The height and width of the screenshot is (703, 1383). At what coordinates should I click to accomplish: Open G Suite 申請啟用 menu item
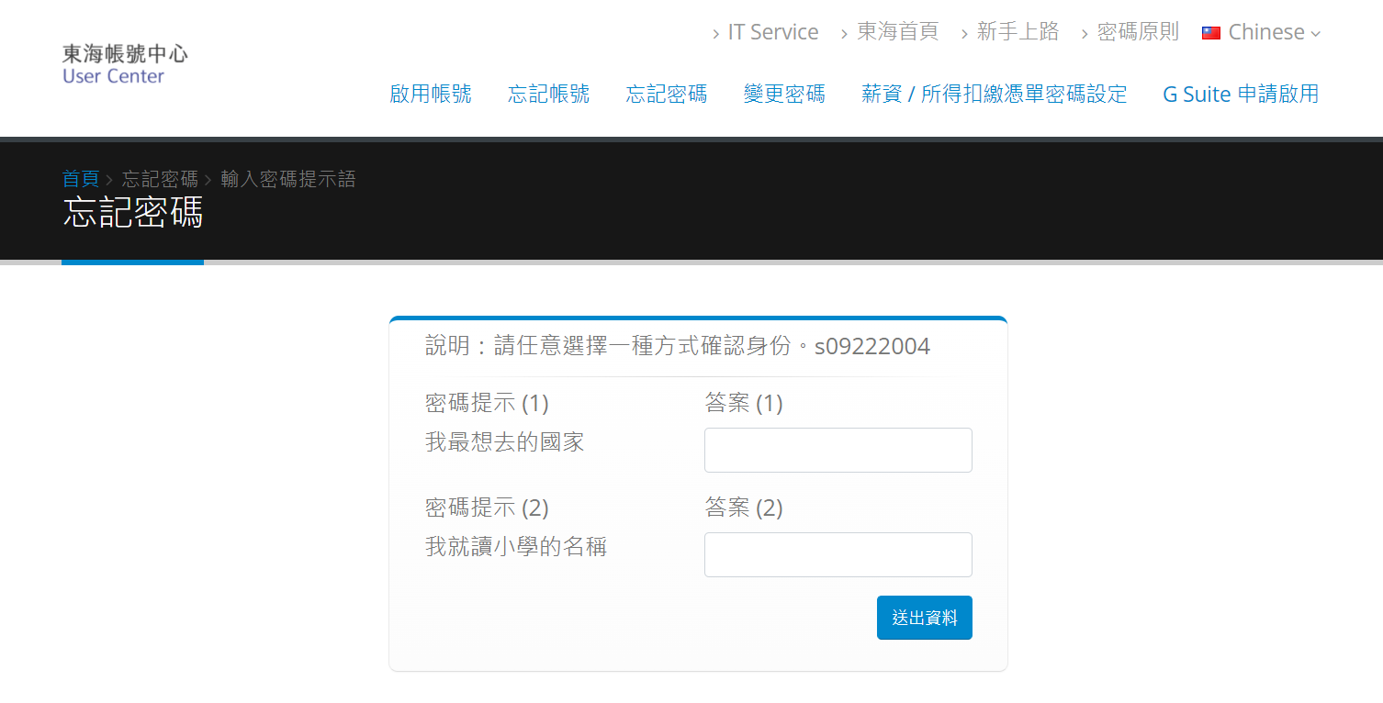click(1241, 94)
